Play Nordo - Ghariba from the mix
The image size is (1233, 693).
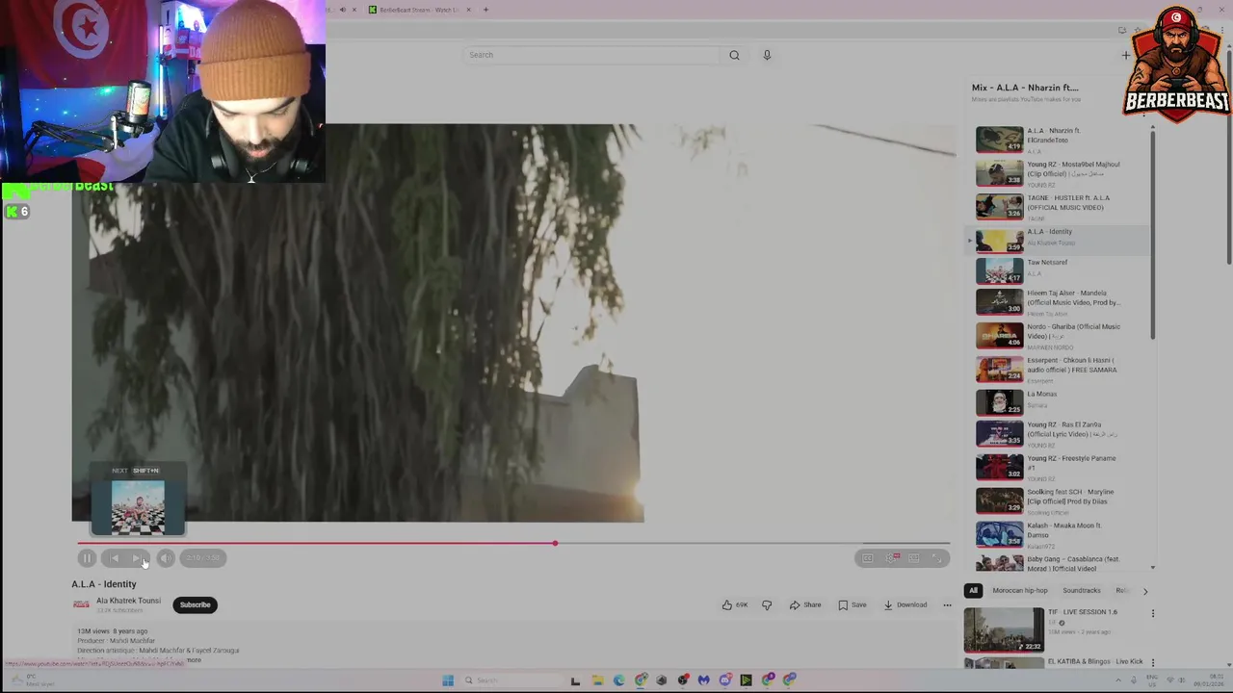[x=1060, y=336]
